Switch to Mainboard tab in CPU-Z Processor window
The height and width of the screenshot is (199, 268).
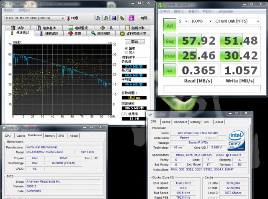(x=180, y=122)
